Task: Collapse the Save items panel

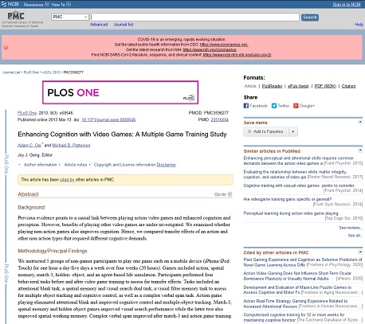Action: [360, 122]
